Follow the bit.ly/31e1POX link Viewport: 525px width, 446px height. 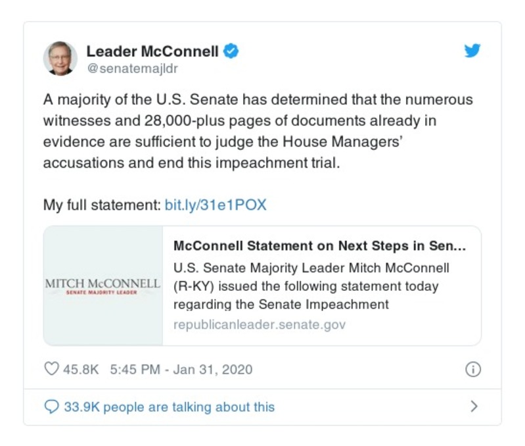pyautogui.click(x=216, y=205)
